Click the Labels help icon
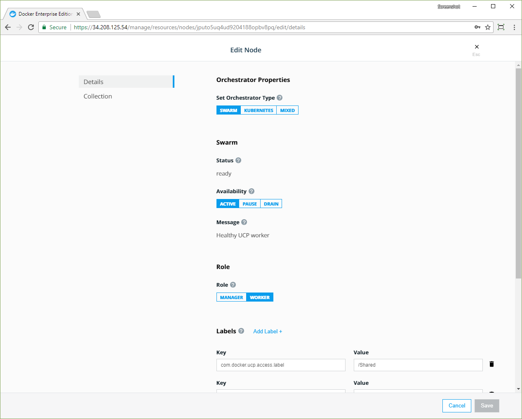This screenshot has height=419, width=522. point(241,331)
